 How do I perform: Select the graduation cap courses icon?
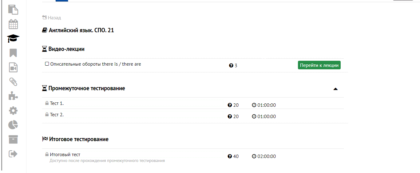[13, 39]
